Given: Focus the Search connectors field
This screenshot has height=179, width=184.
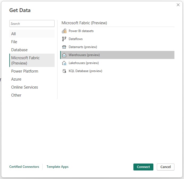Looking at the screenshot, I should (32, 23).
